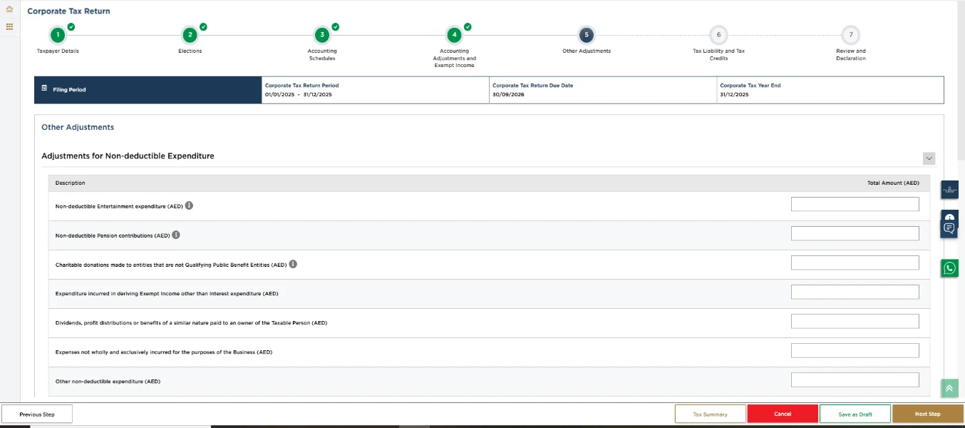Click the Other Adjustments step label

tap(587, 51)
